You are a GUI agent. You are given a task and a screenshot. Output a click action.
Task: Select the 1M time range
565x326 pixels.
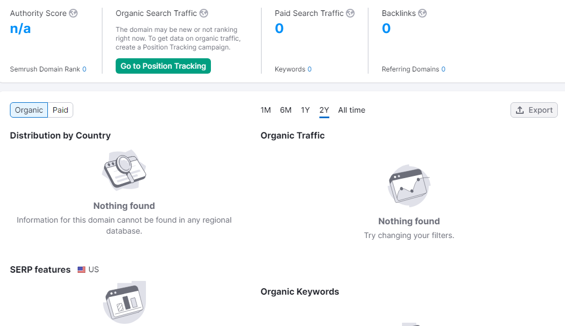[265, 110]
